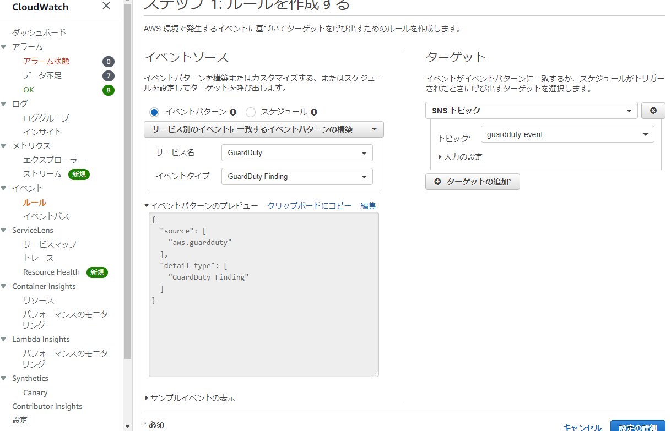This screenshot has height=431, width=671.
Task: Expand サンプルイベントの表示
Action: tap(190, 398)
